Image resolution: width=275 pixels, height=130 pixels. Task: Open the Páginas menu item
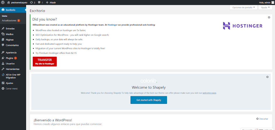[10, 40]
